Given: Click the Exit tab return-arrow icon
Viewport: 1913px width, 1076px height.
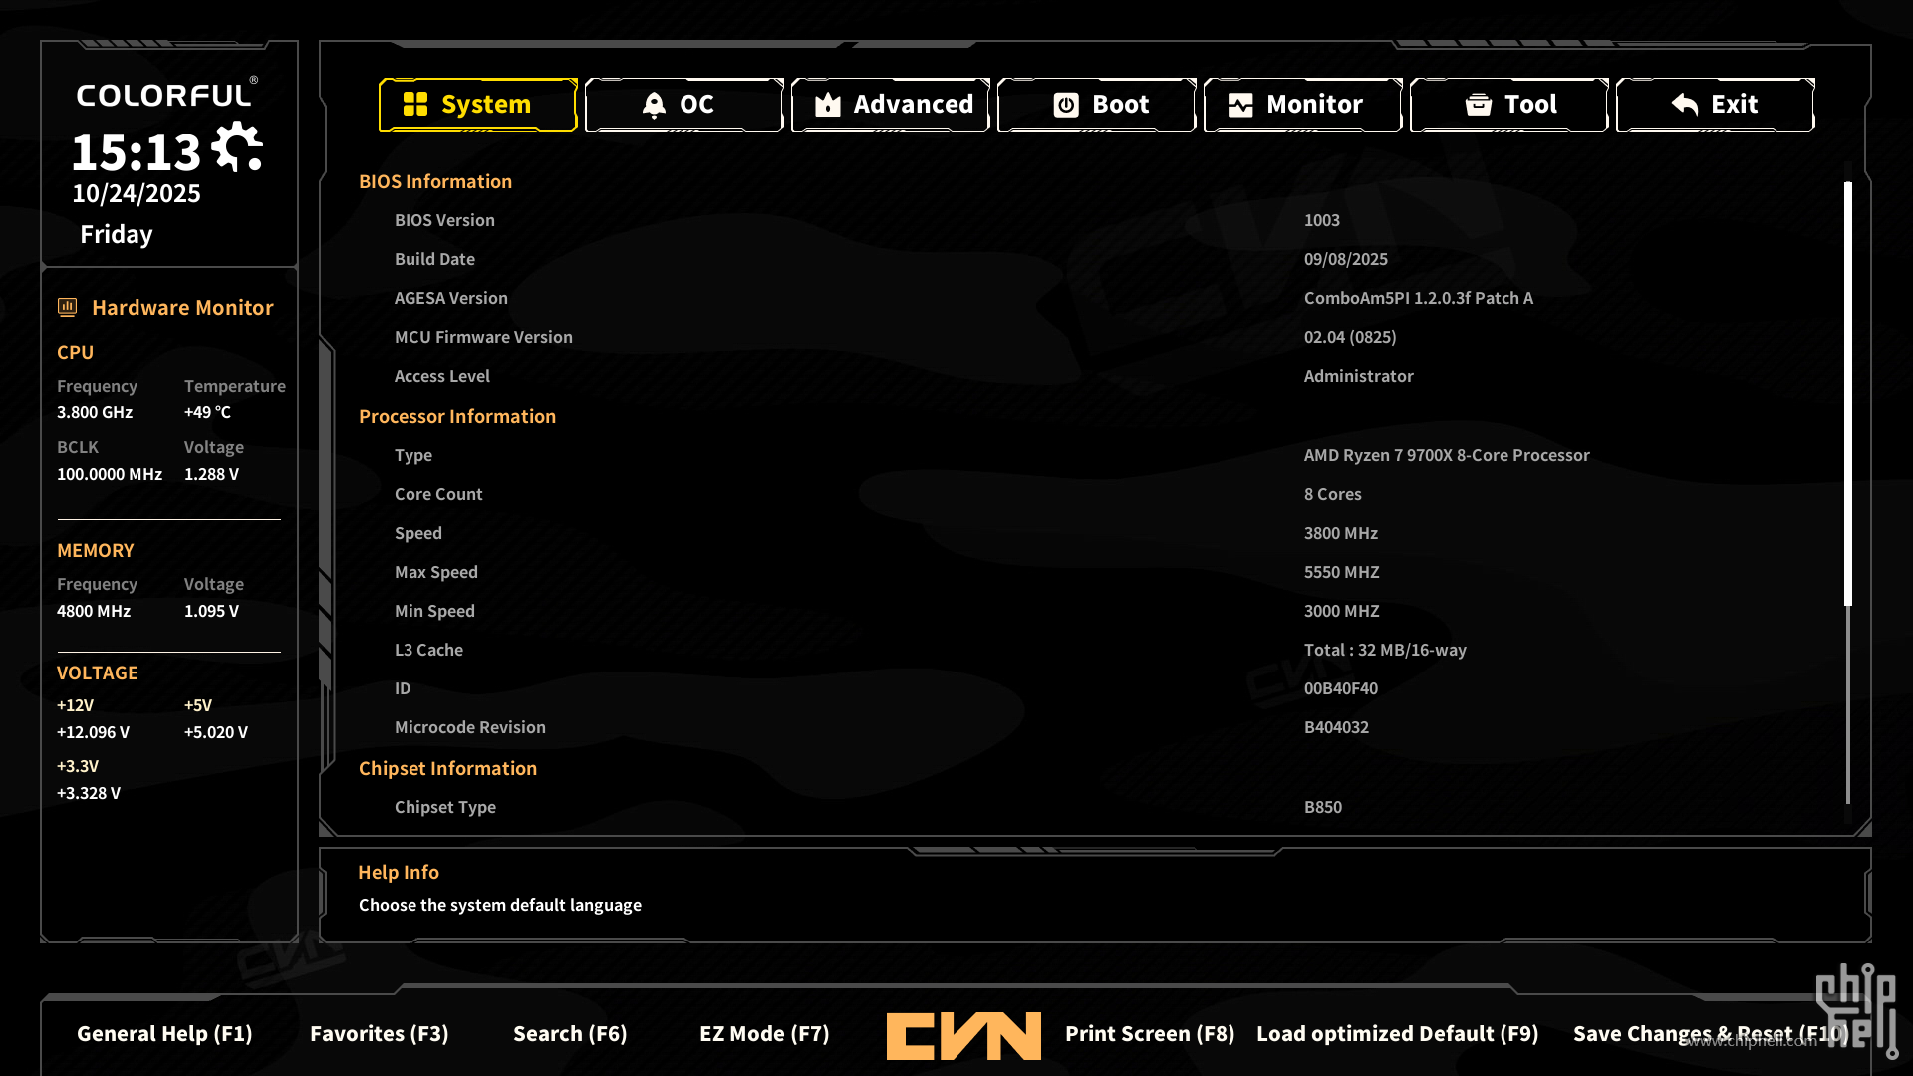Looking at the screenshot, I should click(1685, 105).
